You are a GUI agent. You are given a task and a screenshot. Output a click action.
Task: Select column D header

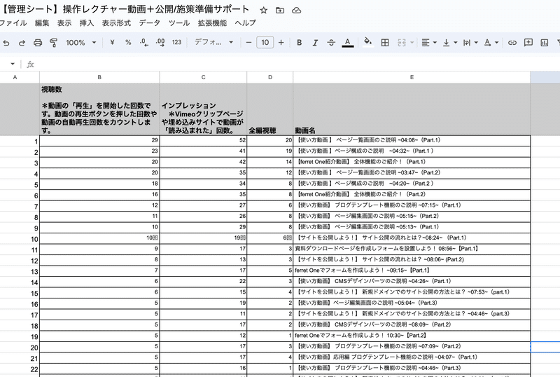point(270,77)
